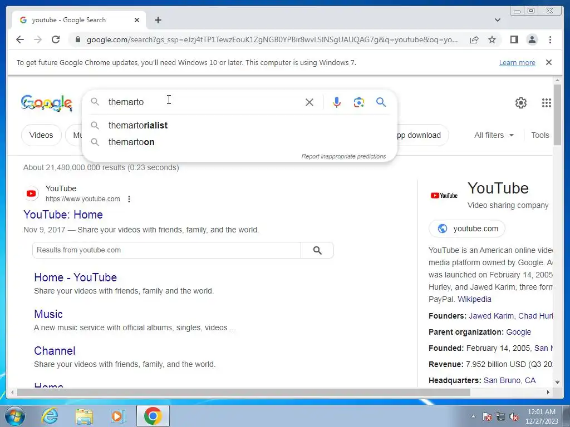
Task: Start a voice search with the microphone
Action: click(x=337, y=102)
